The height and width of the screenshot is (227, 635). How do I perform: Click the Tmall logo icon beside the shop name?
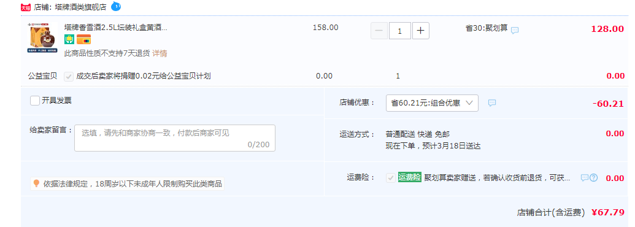[x=26, y=7]
